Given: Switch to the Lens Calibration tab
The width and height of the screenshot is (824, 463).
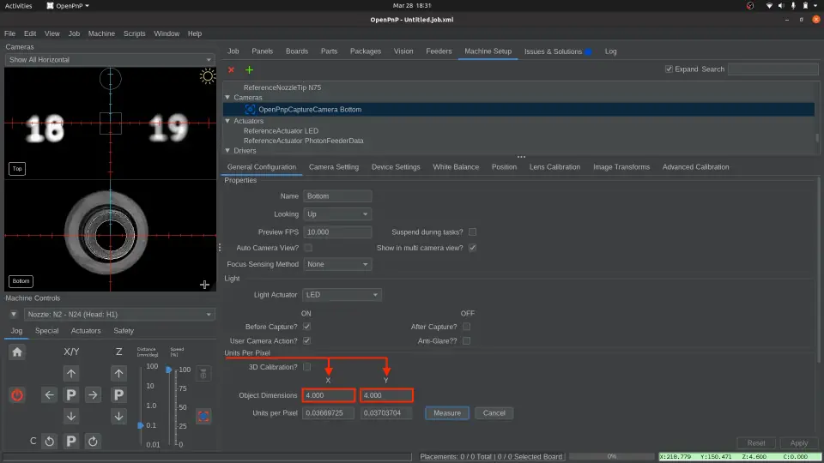Looking at the screenshot, I should click(554, 167).
